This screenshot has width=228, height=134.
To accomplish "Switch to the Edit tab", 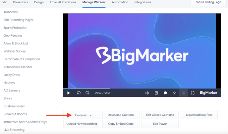I will (4, 2).
